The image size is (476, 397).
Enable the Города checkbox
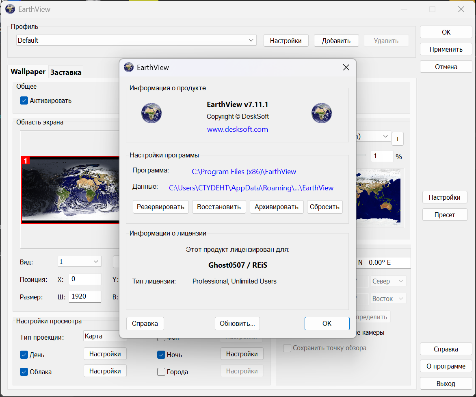[x=161, y=372]
